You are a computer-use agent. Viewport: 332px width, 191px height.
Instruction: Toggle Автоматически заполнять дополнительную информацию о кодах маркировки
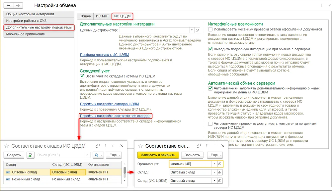210,88
